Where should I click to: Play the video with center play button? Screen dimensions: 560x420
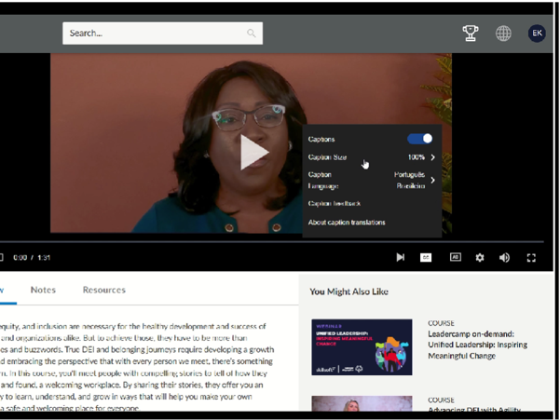pos(251,152)
